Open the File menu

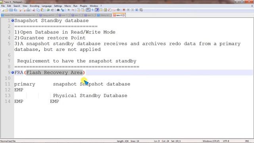click(3, 6)
